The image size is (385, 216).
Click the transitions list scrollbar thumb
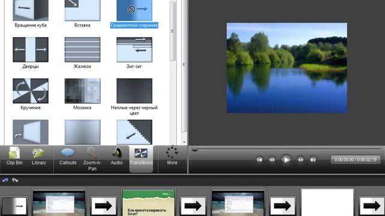pos(173,31)
